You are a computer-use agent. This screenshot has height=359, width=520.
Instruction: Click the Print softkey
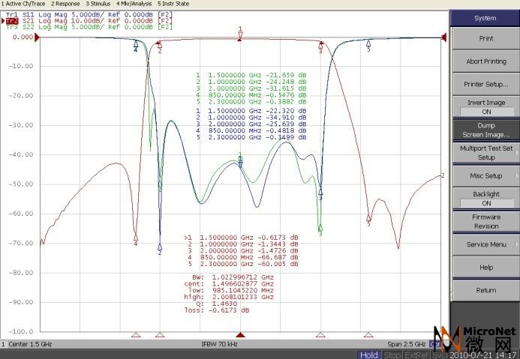pyautogui.click(x=485, y=38)
